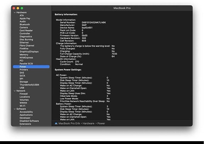The width and height of the screenshot is (204, 144).
Task: Click the yellow minimize window button
Action: coord(18,8)
